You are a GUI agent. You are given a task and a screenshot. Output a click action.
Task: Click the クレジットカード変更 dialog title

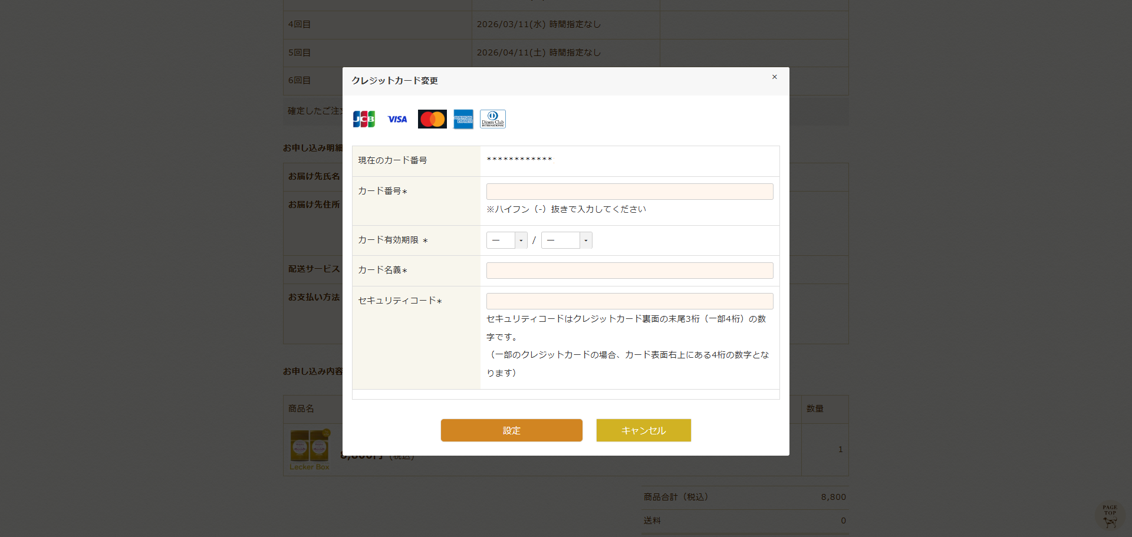[394, 81]
